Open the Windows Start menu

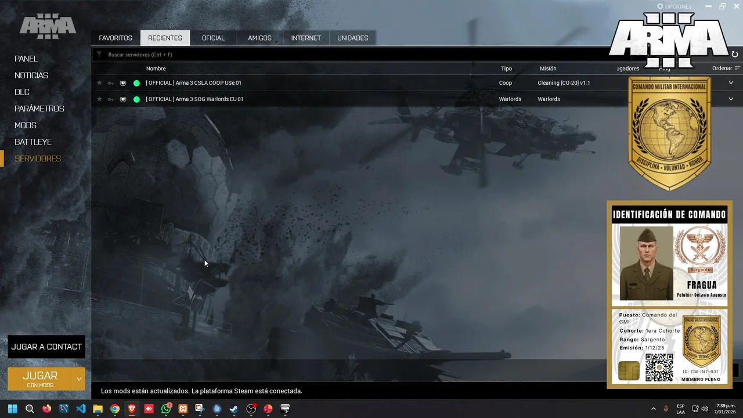(13, 409)
